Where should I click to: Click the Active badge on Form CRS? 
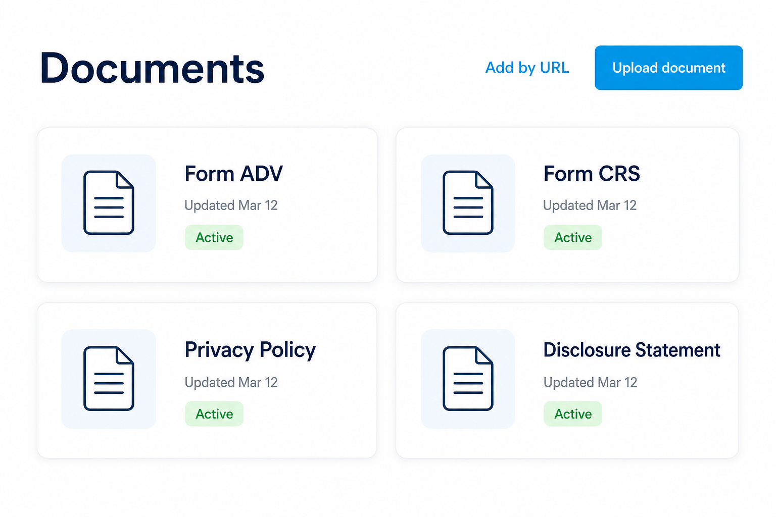pos(573,237)
